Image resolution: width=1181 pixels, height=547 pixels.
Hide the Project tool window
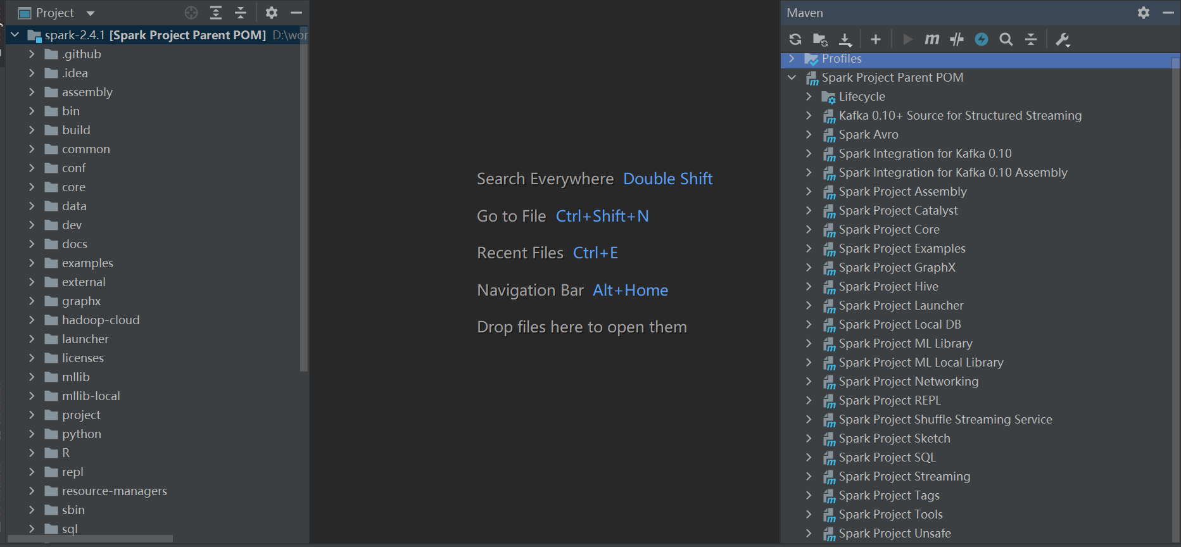pos(296,13)
